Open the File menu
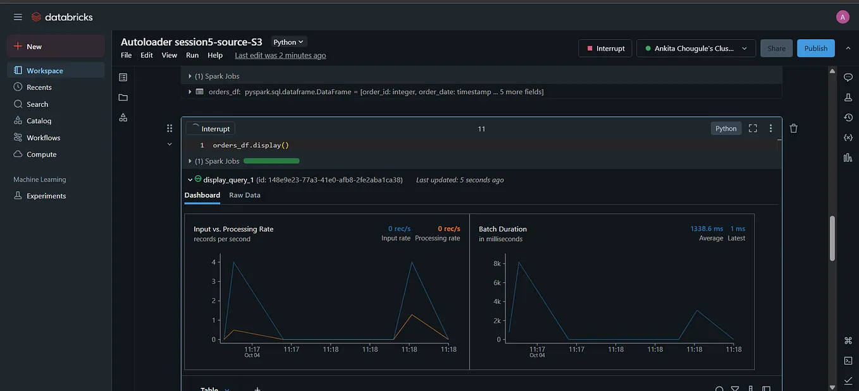 click(x=125, y=55)
